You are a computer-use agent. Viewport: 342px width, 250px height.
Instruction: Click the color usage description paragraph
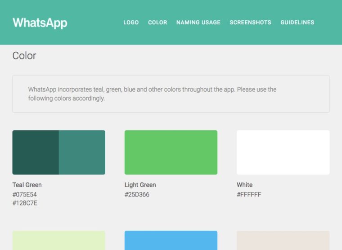[x=152, y=94]
